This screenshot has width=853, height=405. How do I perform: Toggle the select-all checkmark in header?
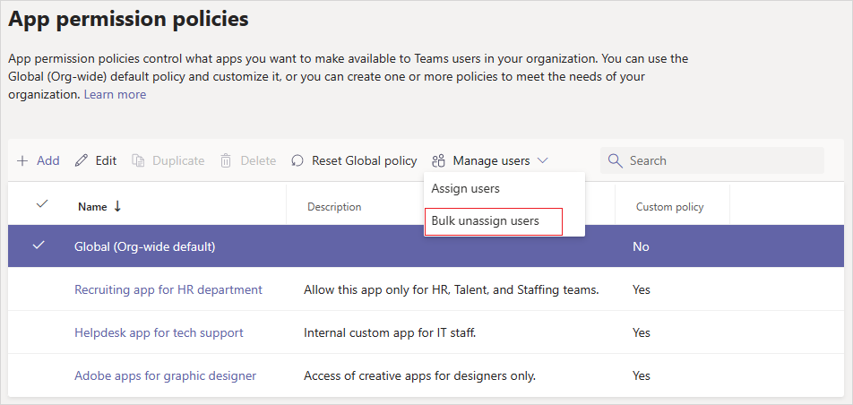[x=41, y=205]
